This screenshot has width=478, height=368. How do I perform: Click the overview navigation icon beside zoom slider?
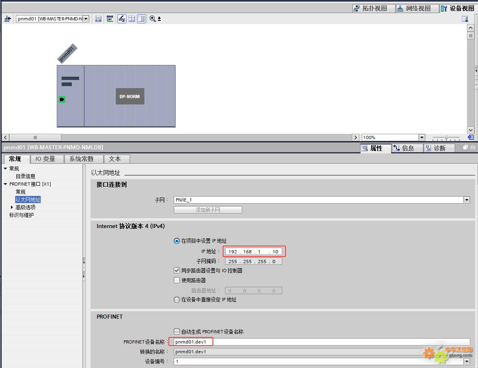pos(470,137)
